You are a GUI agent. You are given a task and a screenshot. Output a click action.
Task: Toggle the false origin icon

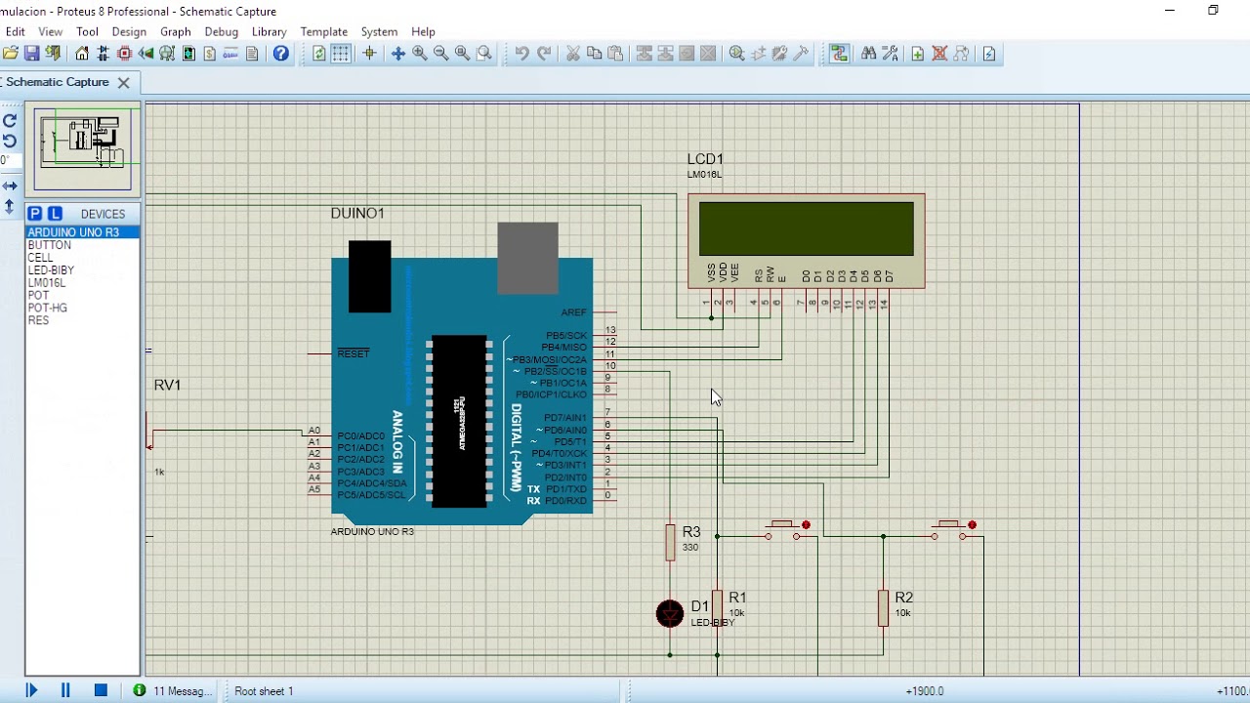point(369,54)
